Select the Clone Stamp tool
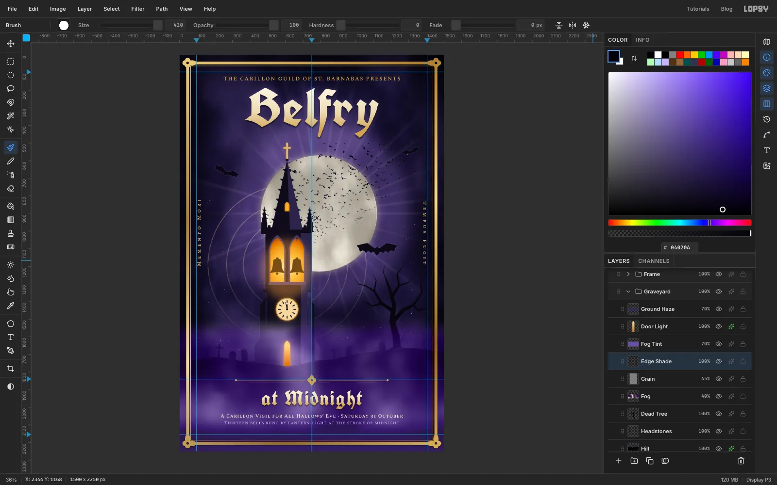The width and height of the screenshot is (777, 485). pyautogui.click(x=11, y=233)
